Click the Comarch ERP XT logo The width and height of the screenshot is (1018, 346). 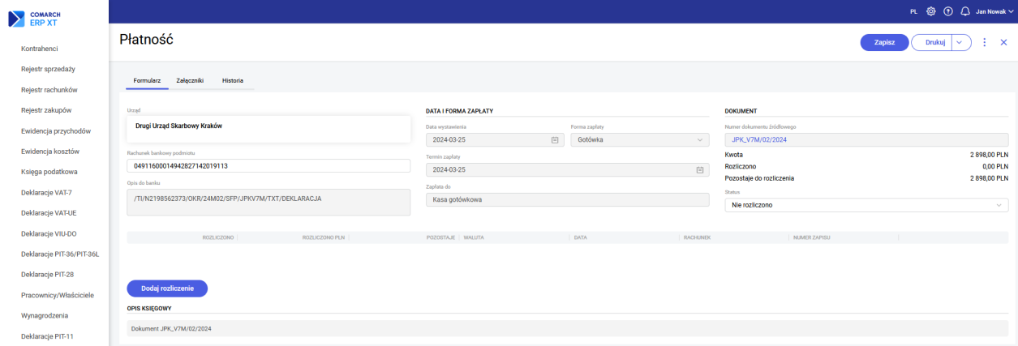tap(35, 18)
